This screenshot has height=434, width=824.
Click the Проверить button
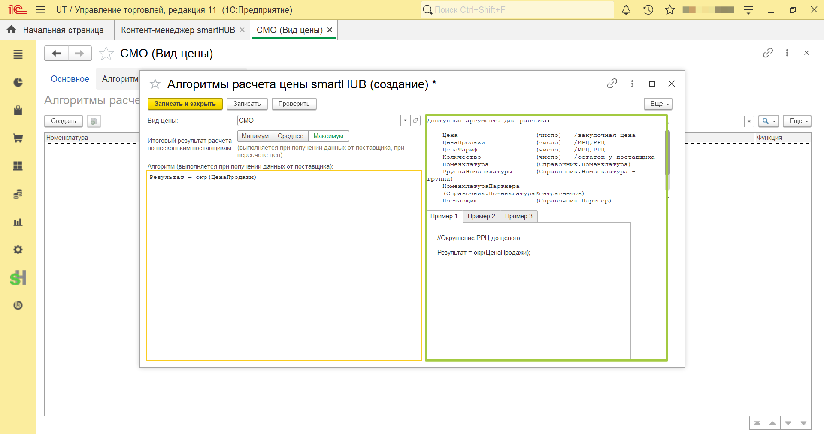294,104
